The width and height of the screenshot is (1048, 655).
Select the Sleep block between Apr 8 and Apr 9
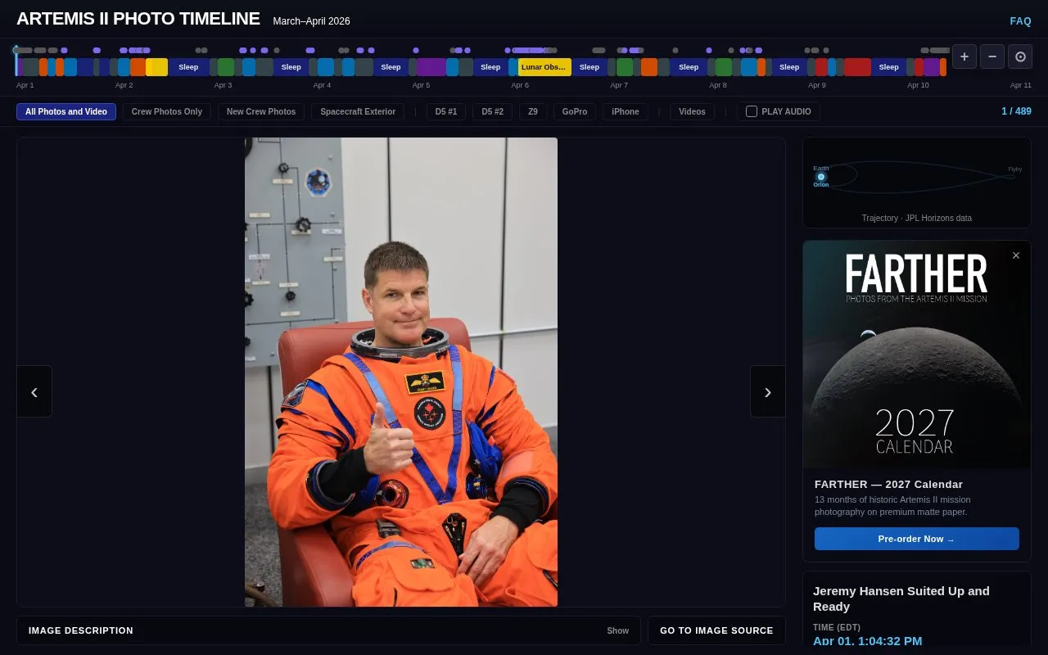[x=789, y=67]
